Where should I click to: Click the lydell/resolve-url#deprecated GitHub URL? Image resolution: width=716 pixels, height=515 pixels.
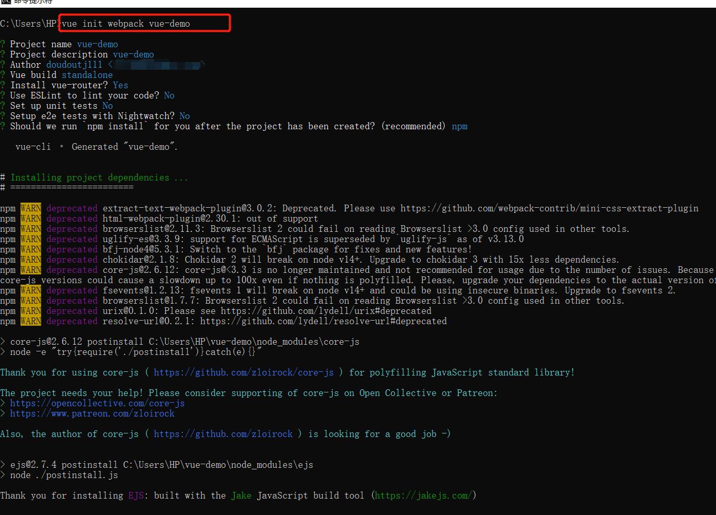pyautogui.click(x=324, y=321)
